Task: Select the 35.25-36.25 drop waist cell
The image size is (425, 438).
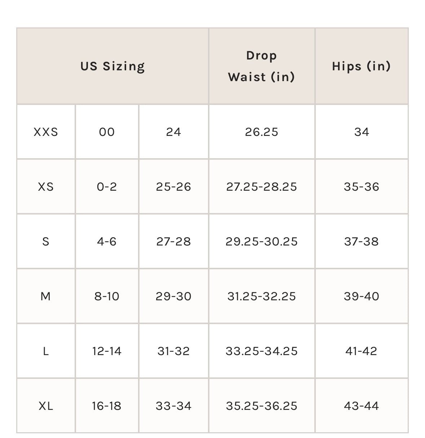Action: 262,406
